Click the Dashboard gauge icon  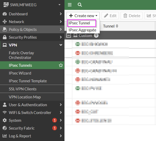click(x=4, y=14)
